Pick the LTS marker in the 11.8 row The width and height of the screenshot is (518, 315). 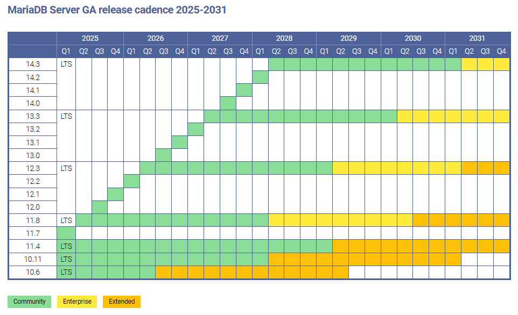(66, 220)
